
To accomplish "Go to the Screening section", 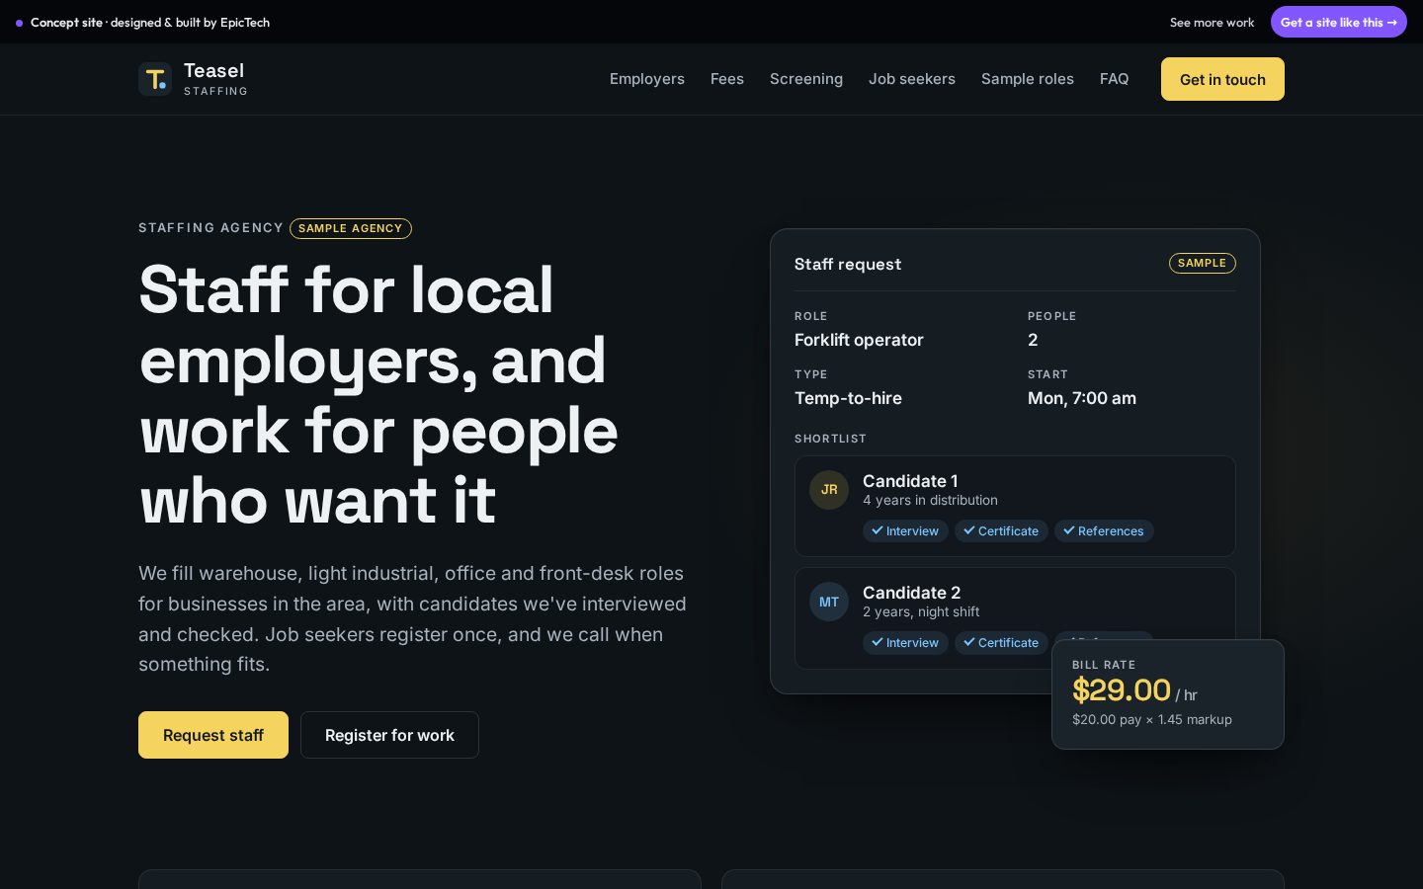I will click(806, 79).
